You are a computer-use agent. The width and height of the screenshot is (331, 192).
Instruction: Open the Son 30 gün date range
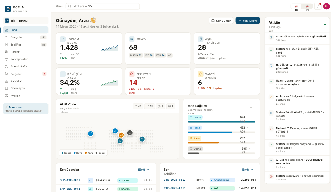point(221,21)
